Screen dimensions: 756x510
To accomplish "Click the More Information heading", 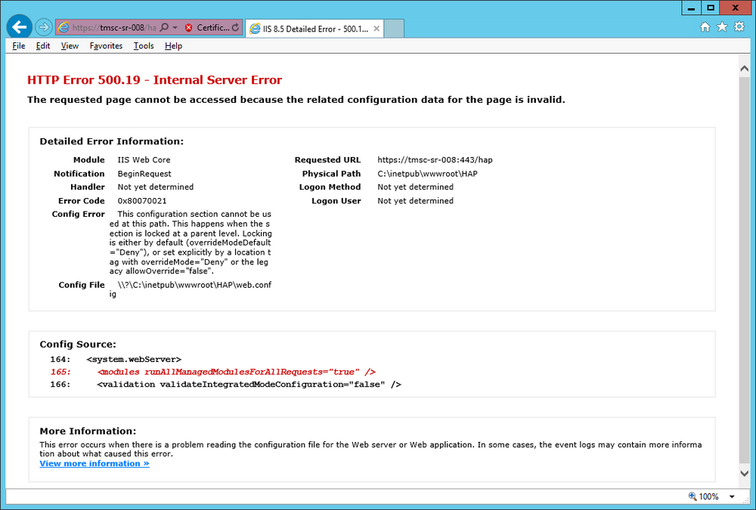I will click(88, 431).
